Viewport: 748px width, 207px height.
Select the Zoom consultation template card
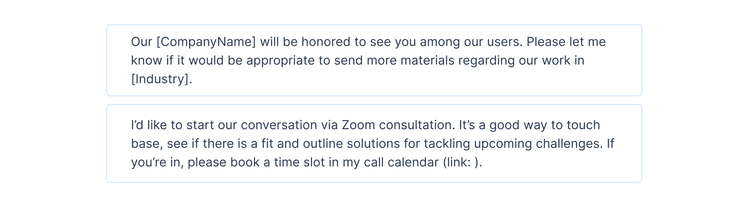374,143
